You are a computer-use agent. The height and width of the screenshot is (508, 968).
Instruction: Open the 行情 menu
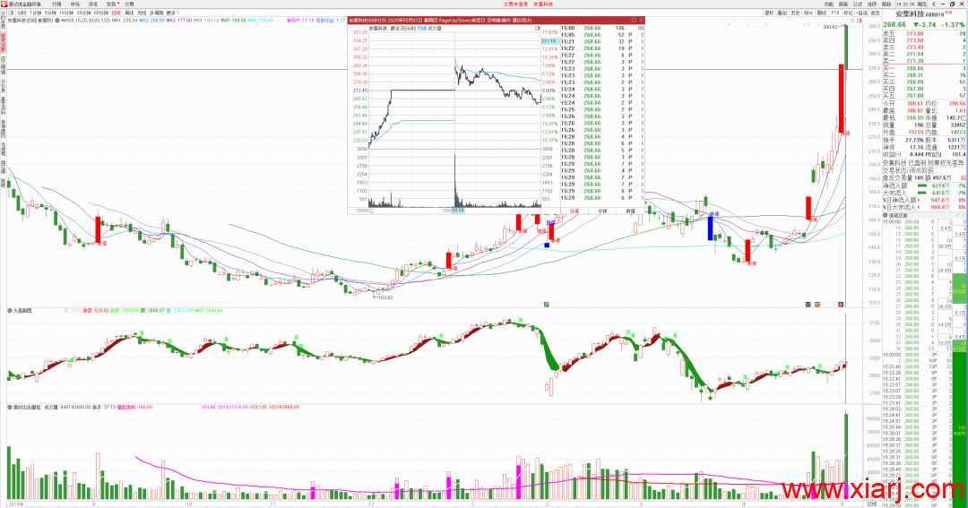pyautogui.click(x=56, y=4)
